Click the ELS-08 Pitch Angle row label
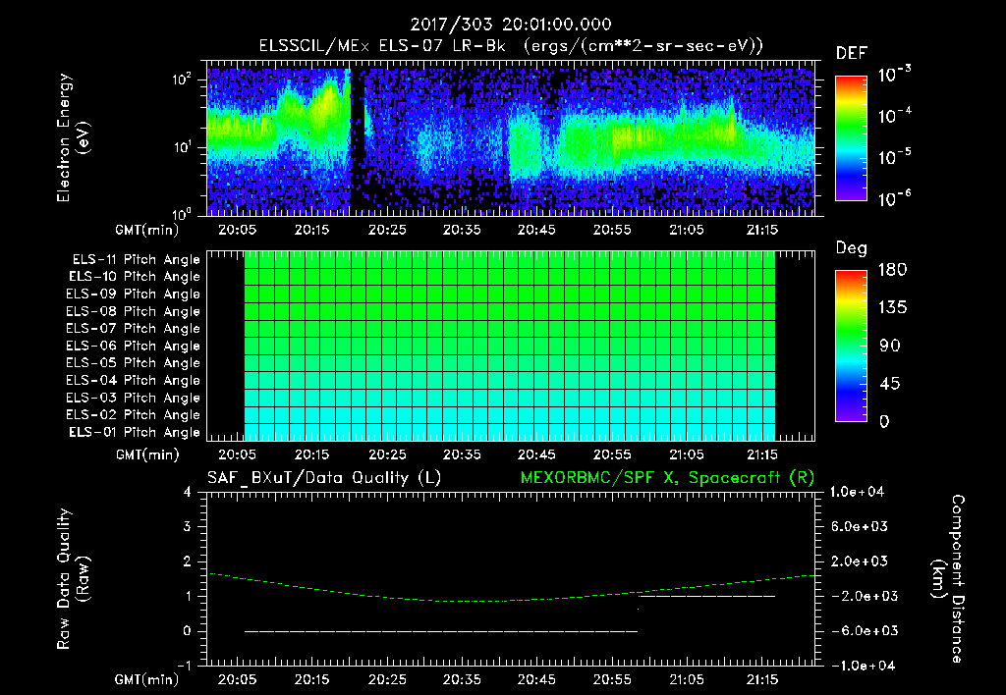1006x695 pixels. [134, 311]
